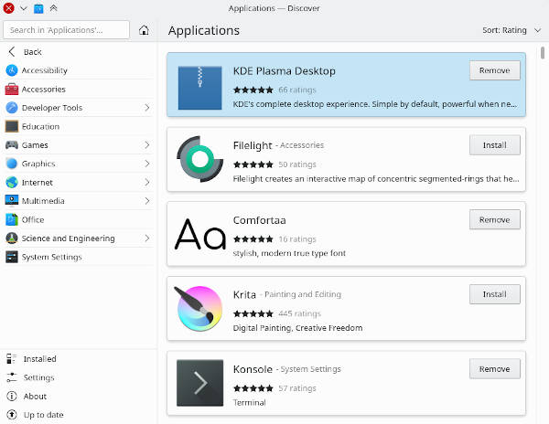Click the Konsole terminal app icon

(x=199, y=383)
